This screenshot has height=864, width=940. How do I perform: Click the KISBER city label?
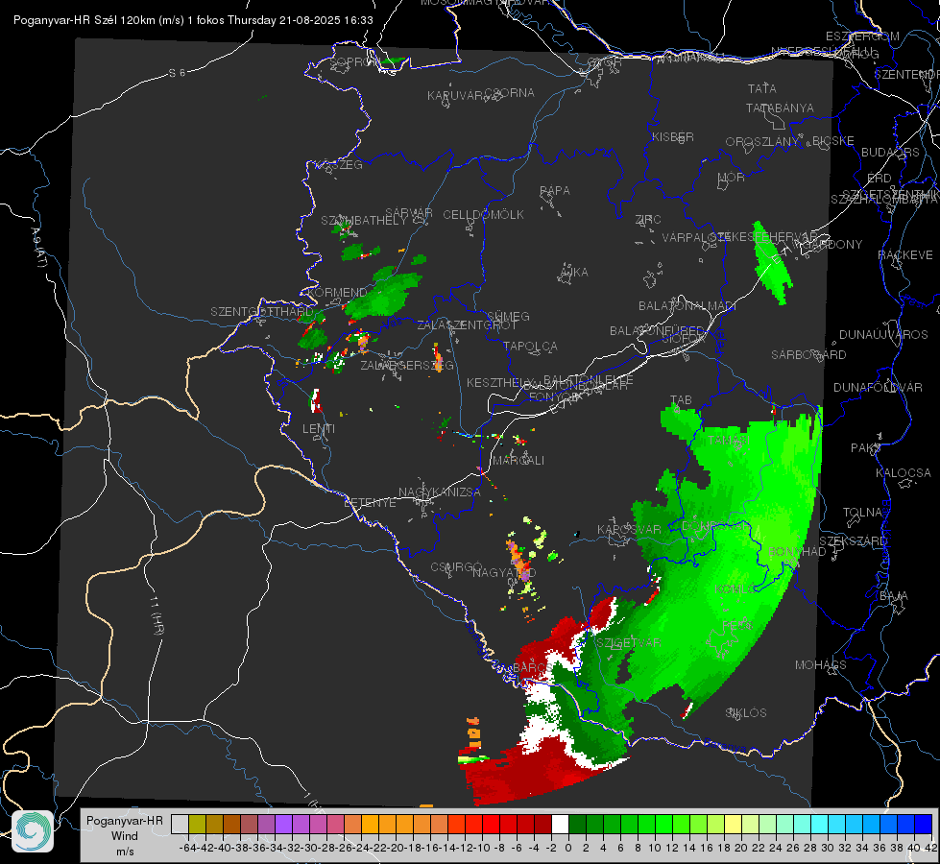673,136
